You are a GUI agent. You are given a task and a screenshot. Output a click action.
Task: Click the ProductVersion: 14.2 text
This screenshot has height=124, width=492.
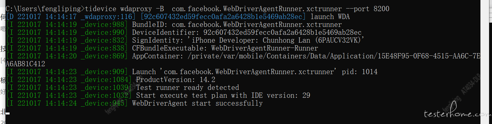[176, 80]
